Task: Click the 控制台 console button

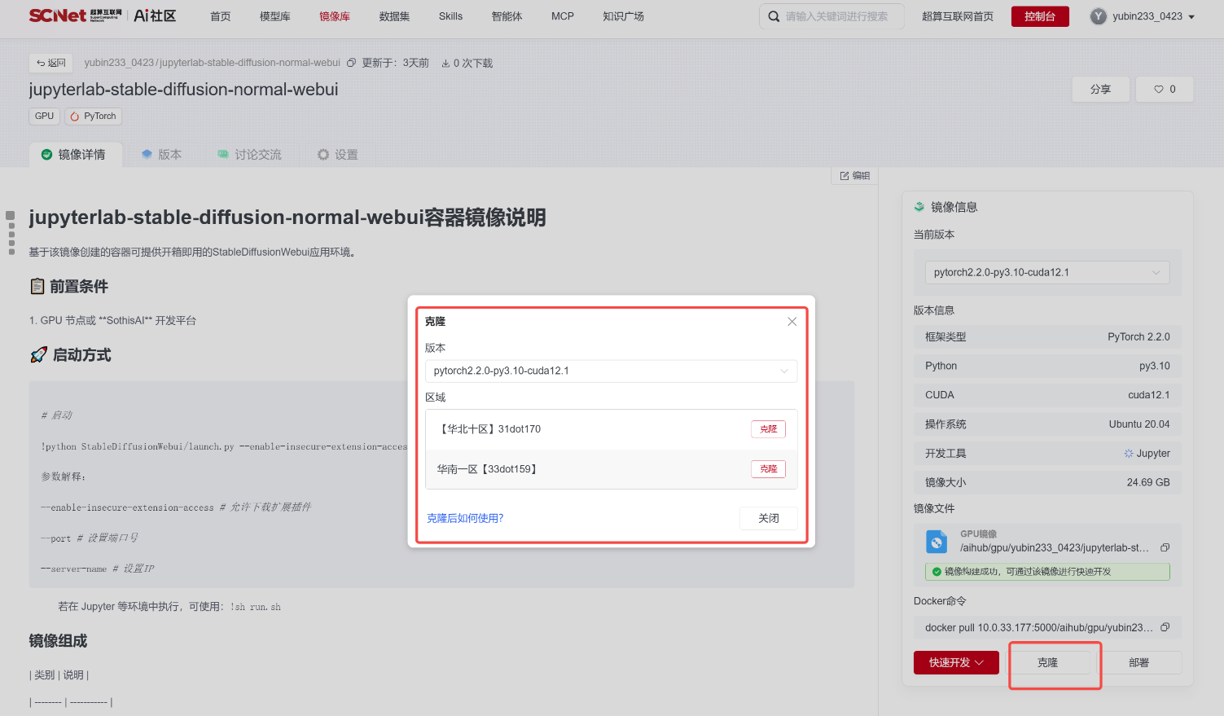Action: (1040, 16)
